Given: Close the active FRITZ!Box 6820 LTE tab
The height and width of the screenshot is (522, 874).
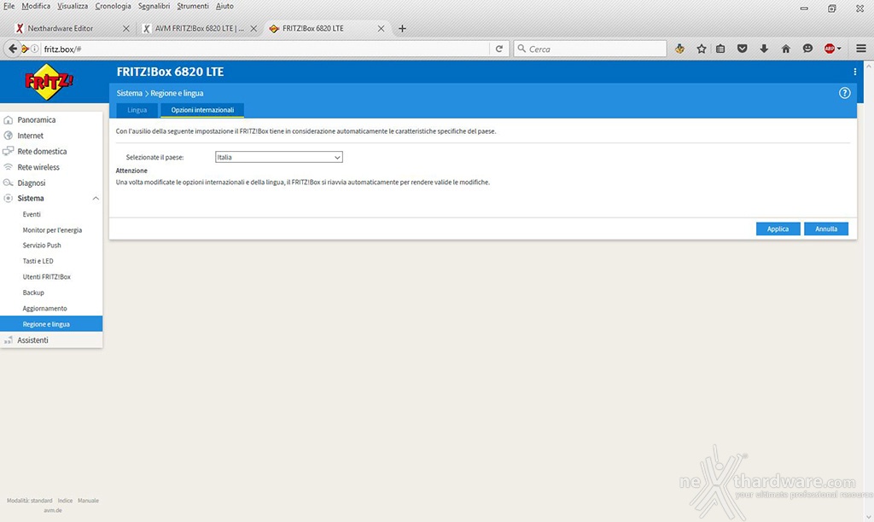Looking at the screenshot, I should (x=381, y=28).
